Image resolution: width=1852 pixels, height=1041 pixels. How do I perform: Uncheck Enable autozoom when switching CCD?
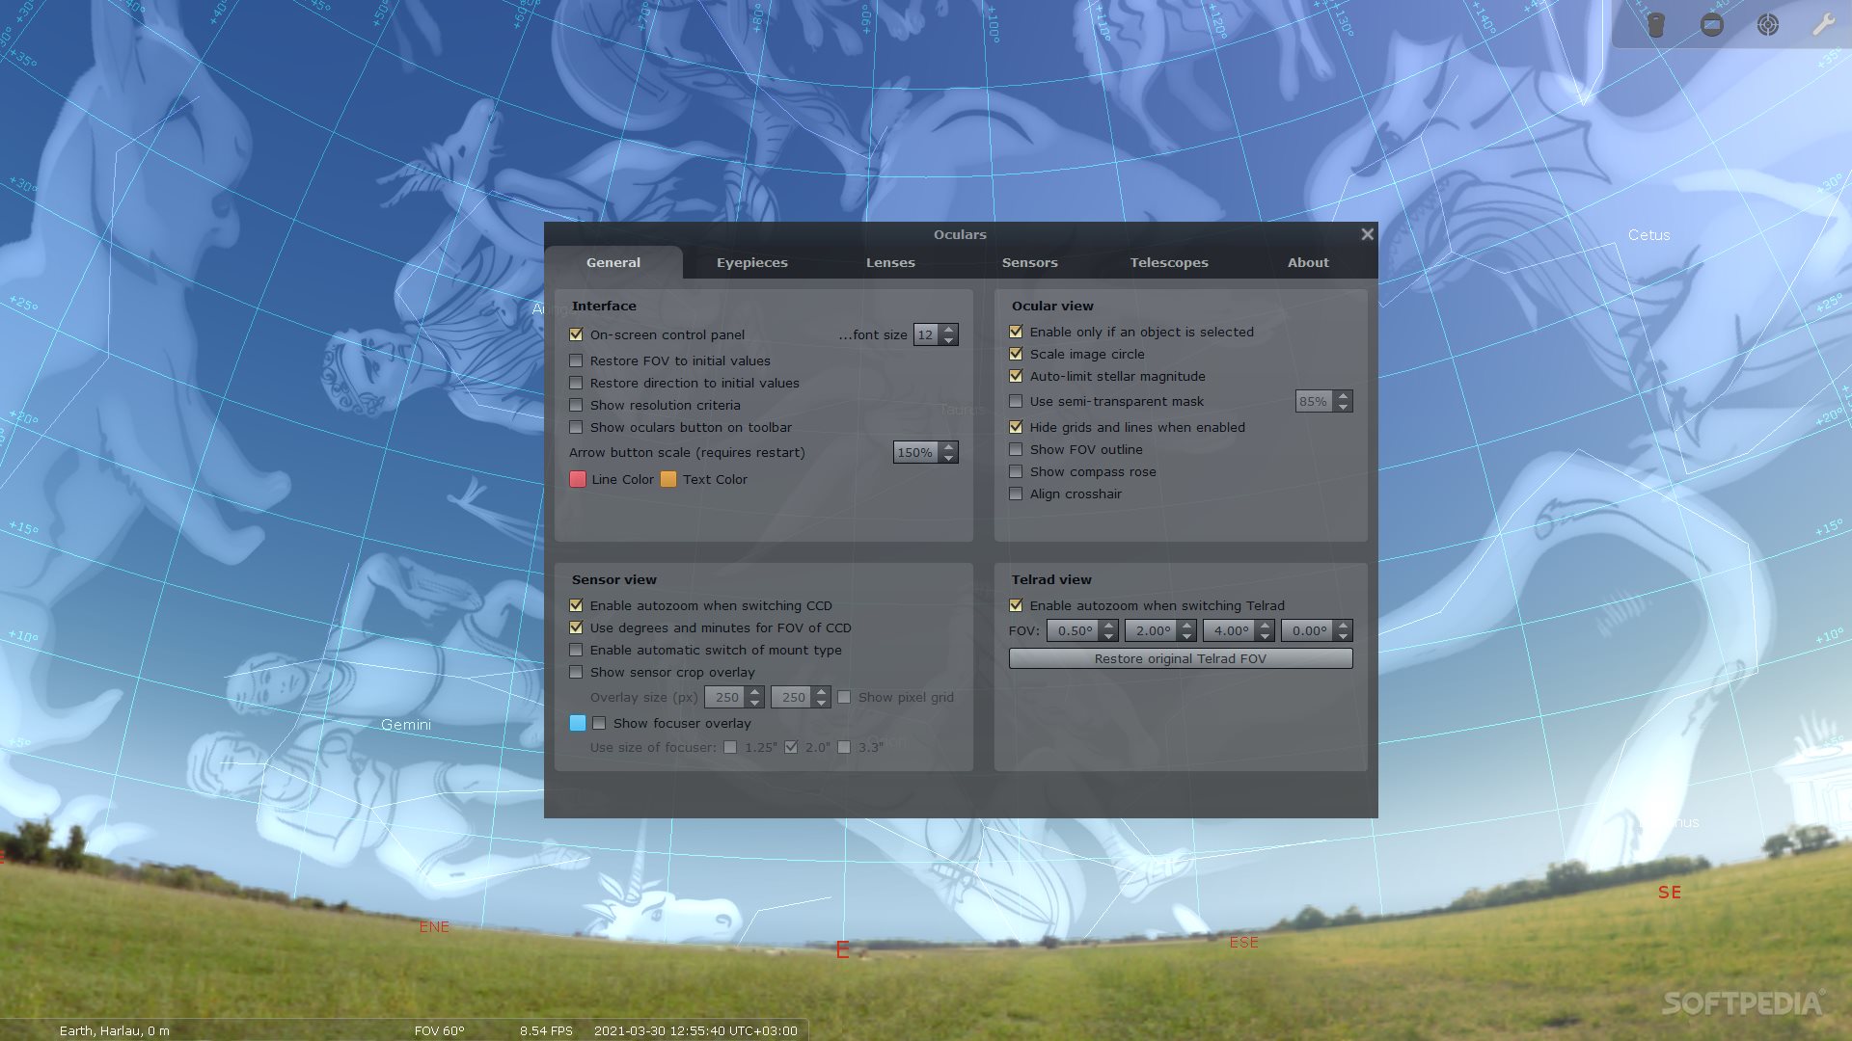click(x=576, y=605)
